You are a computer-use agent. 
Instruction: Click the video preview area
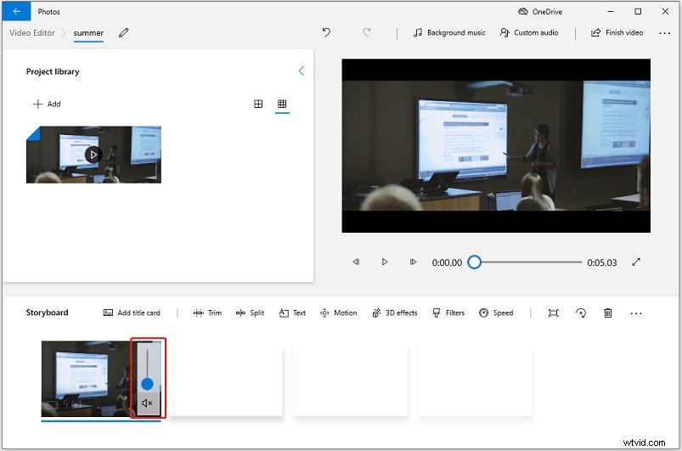pyautogui.click(x=496, y=145)
